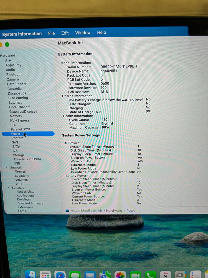Select Storage in the sidebar
Image resolution: width=208 pixels, height=278 pixels.
click(x=19, y=155)
